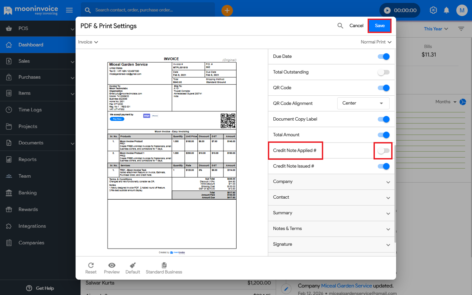Open the QR Code Alignment dropdown
The height and width of the screenshot is (295, 472).
pyautogui.click(x=363, y=103)
